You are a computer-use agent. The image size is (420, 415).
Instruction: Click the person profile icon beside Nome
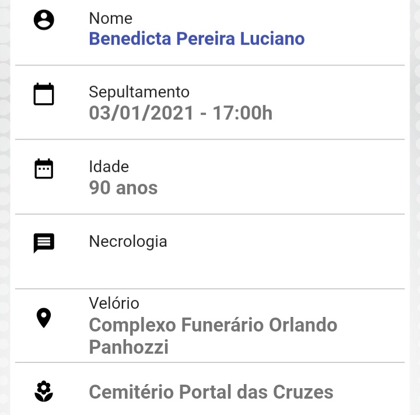point(44,20)
